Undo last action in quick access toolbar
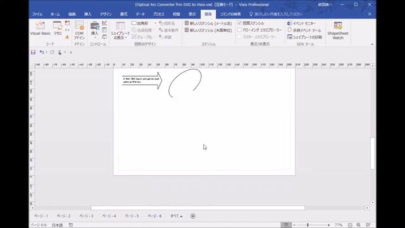The height and width of the screenshot is (228, 405). [x=42, y=52]
